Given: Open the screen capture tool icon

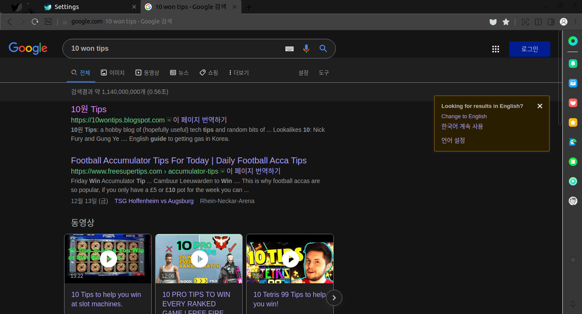Looking at the screenshot, I should click(526, 22).
